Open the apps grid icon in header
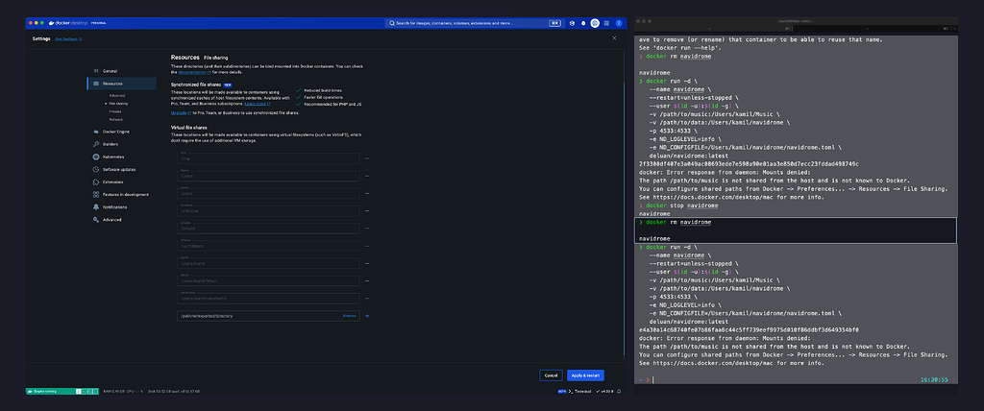 [608, 23]
